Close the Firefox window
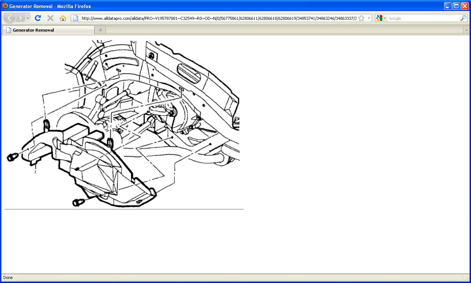 coord(465,6)
